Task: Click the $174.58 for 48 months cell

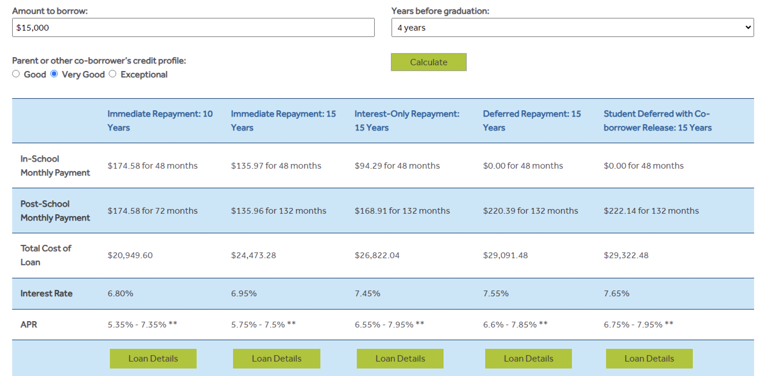Action: [152, 166]
